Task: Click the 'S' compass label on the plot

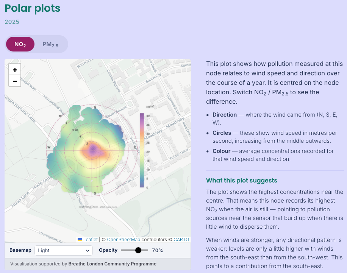Action: point(95,193)
